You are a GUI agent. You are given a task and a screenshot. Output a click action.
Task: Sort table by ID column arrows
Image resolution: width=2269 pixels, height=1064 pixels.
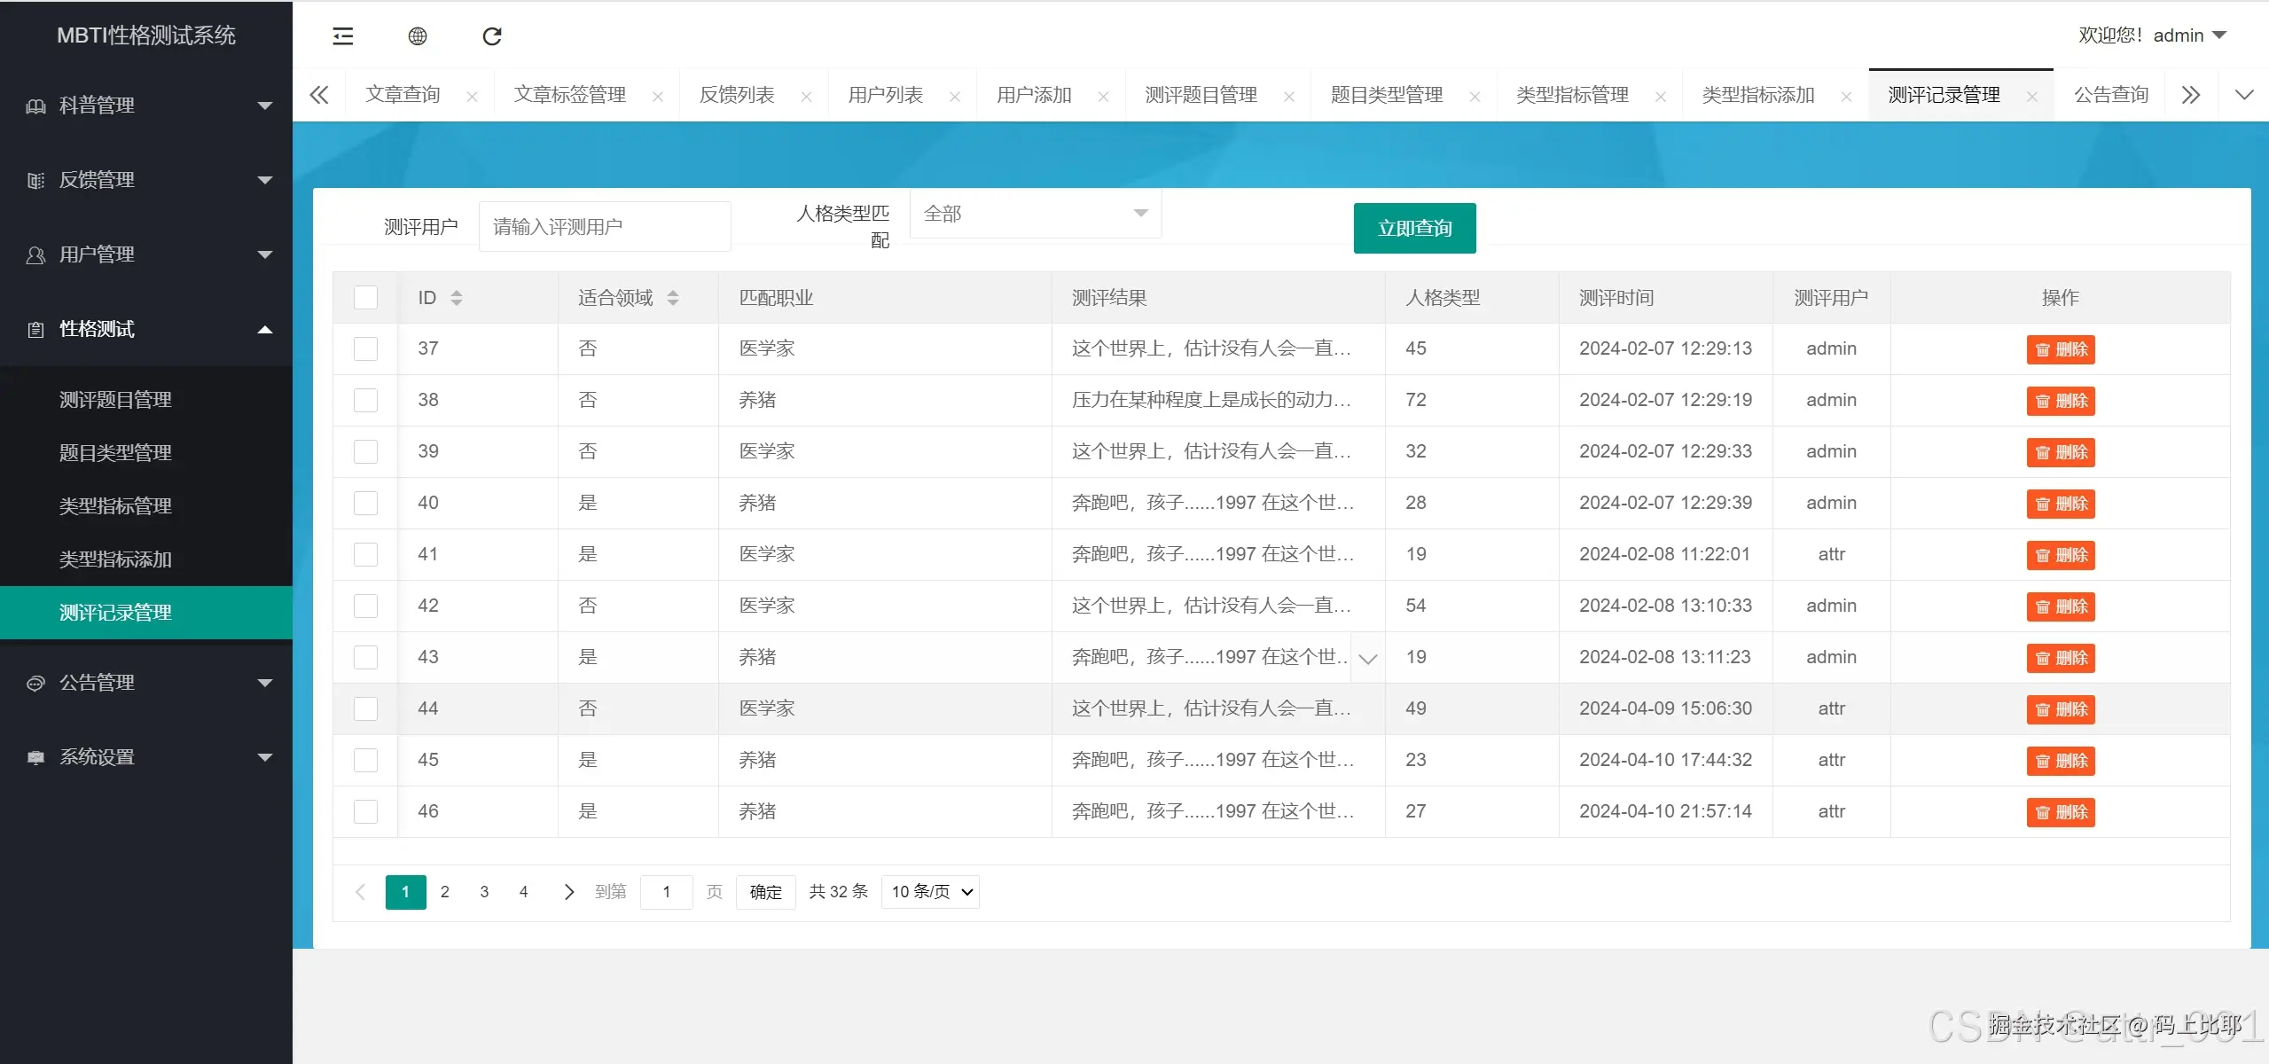point(457,298)
